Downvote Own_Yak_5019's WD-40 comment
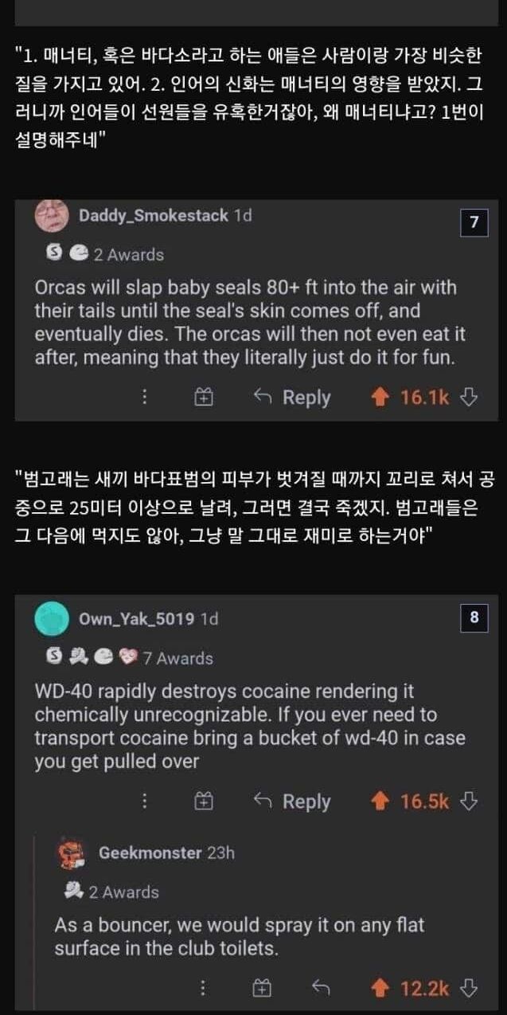The image size is (507, 1015). [x=469, y=801]
